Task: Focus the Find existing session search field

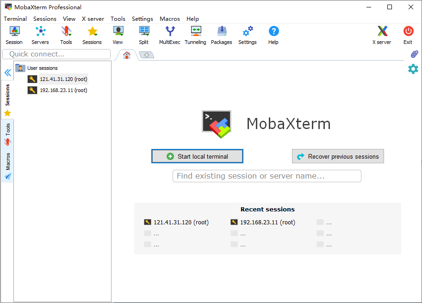Action: 267,176
